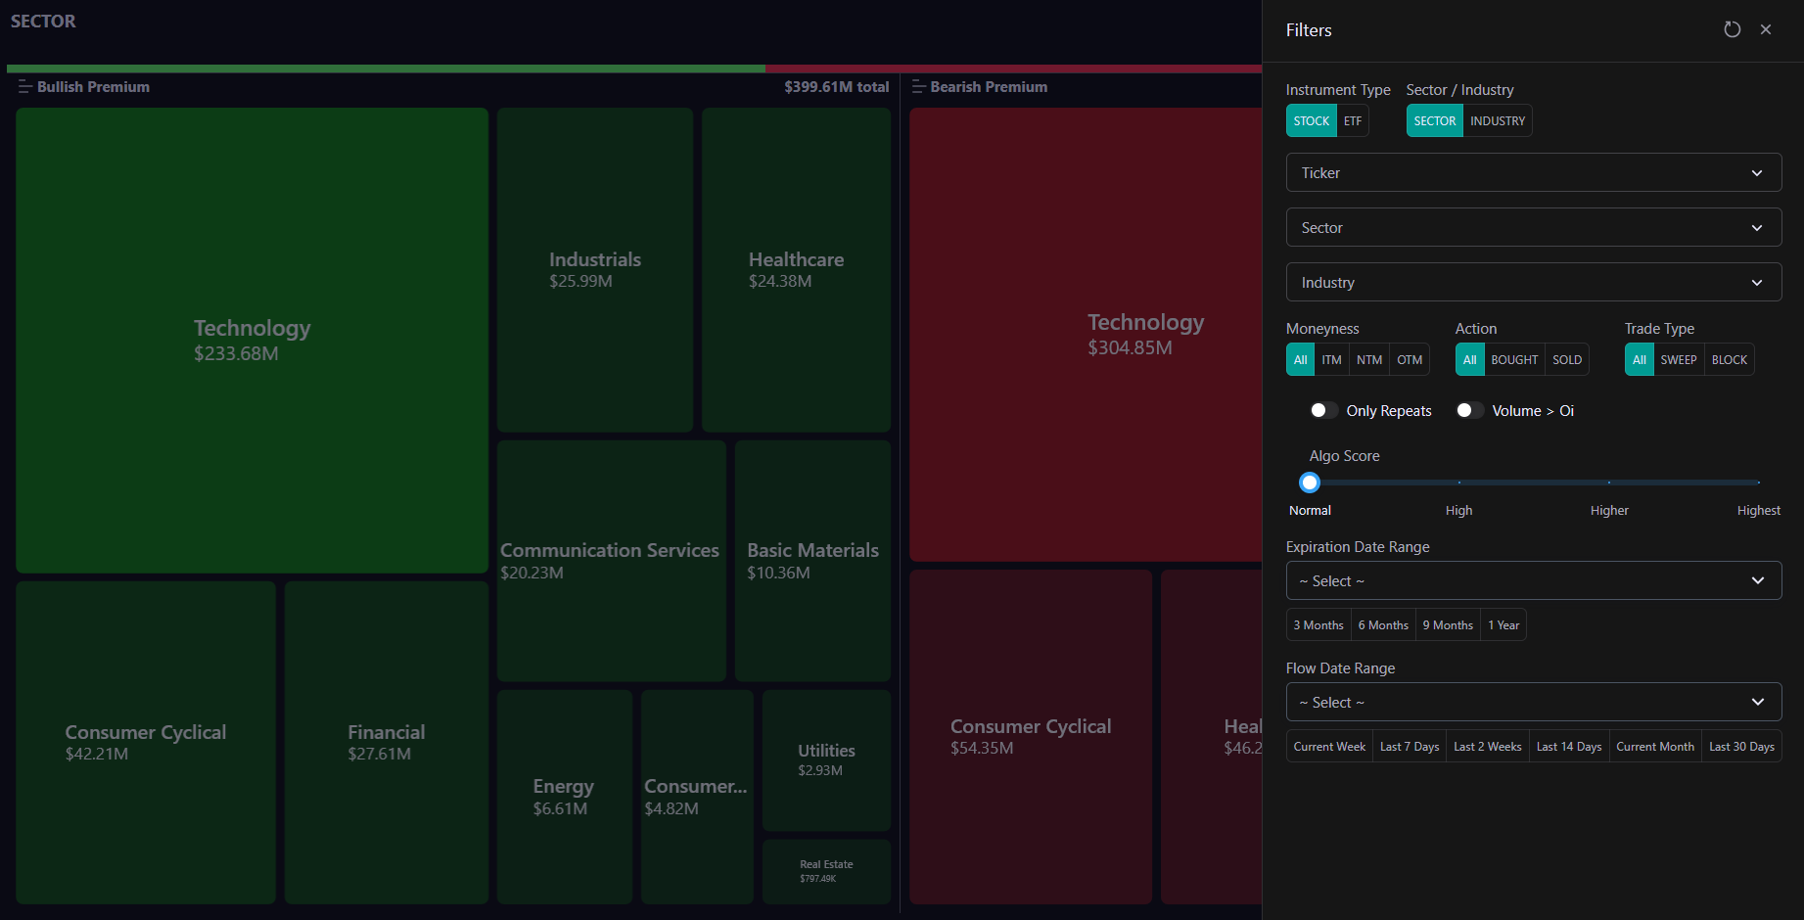The image size is (1804, 920).
Task: Choose 6 Months expiration range
Action: point(1383,625)
